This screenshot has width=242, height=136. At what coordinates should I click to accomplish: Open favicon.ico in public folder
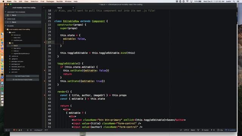[17, 35]
